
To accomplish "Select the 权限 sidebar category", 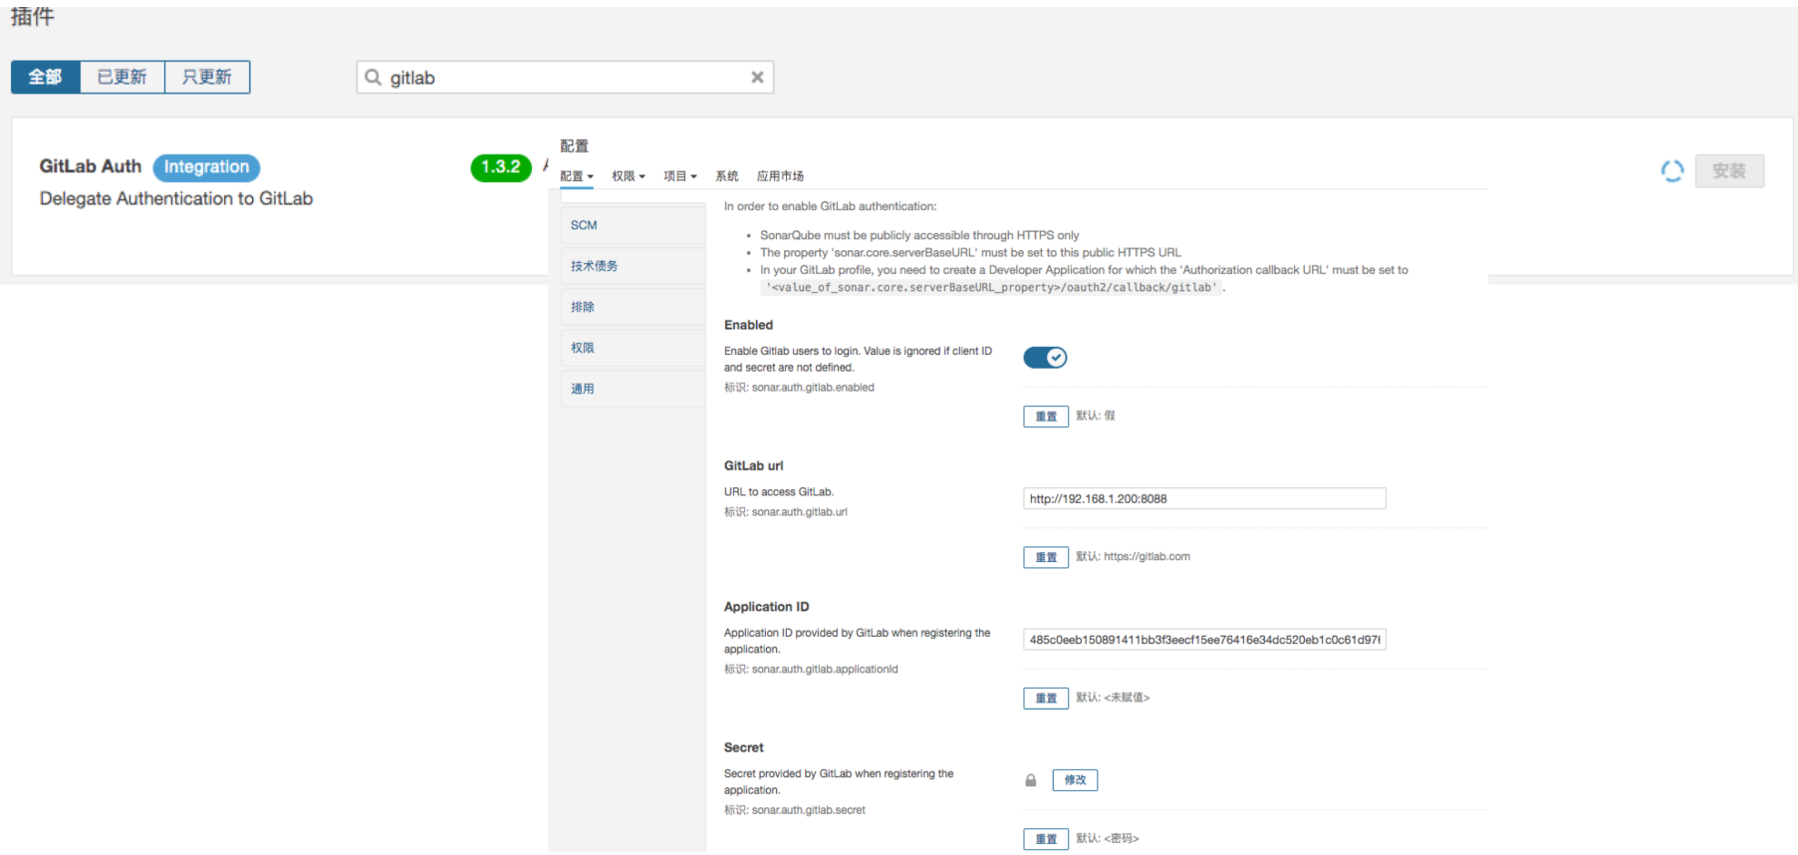I will click(x=633, y=348).
